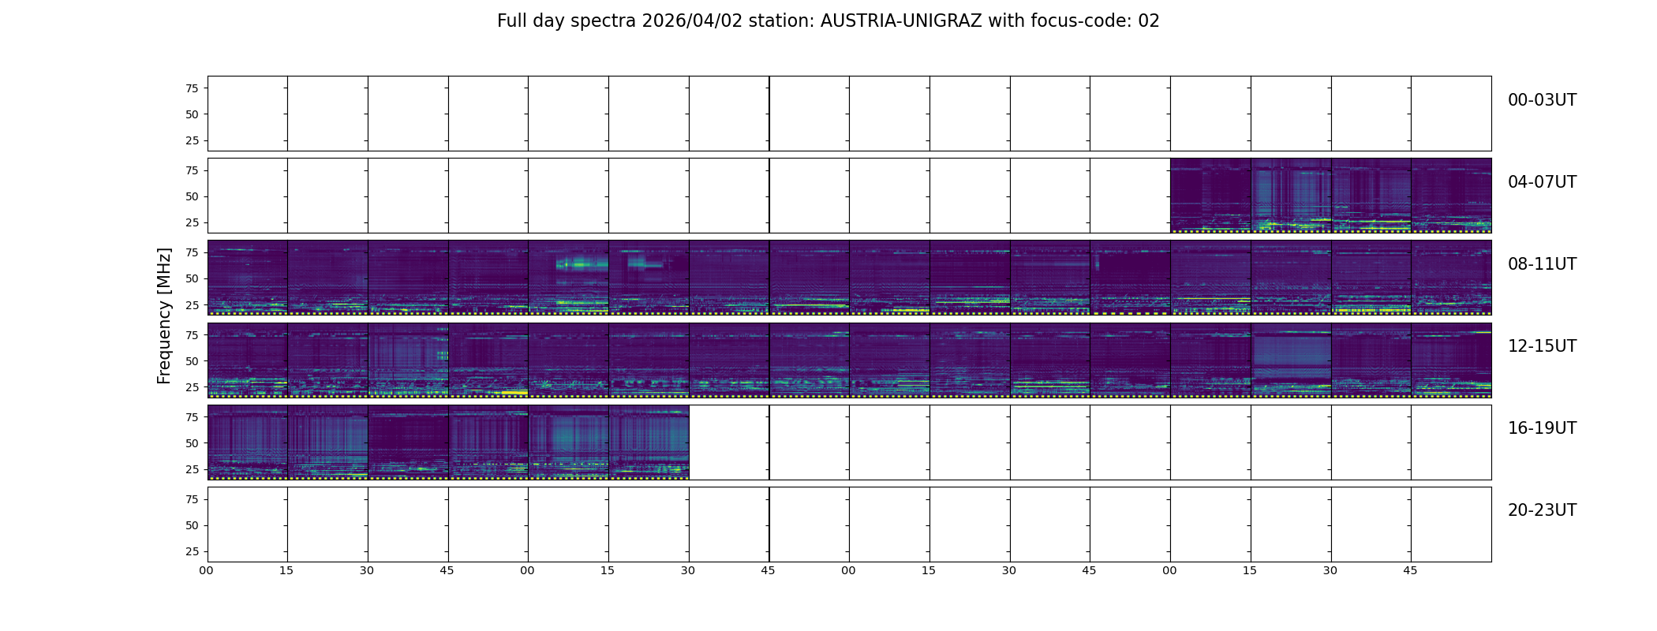Viewport: 1657px width, 631px height.
Task: Select the "Frequency [MHz]" y-axis label
Action: coord(164,315)
